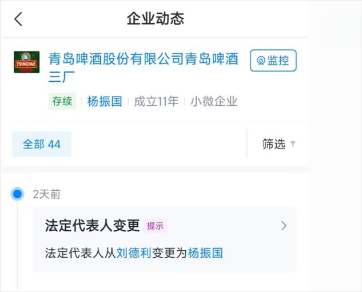362x292 pixels.
Task: Click the blue timeline dot
Action: coord(18,194)
